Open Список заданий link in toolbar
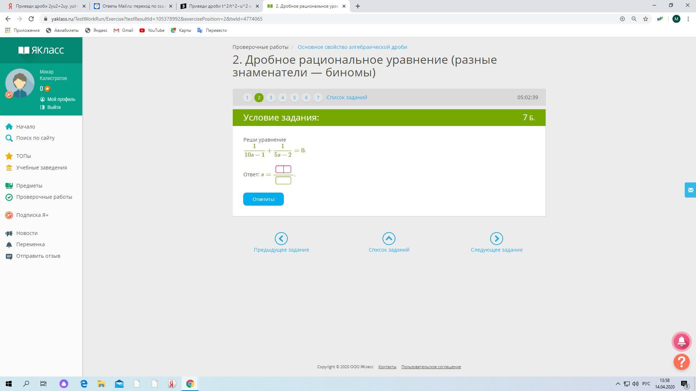This screenshot has width=696, height=391. pyautogui.click(x=347, y=97)
